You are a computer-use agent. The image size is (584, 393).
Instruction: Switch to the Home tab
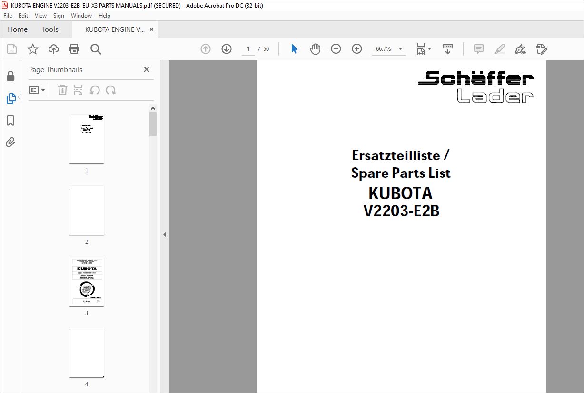(18, 29)
